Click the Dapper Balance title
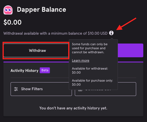Image resolution: width=147 pixels, height=122 pixels. point(41,10)
